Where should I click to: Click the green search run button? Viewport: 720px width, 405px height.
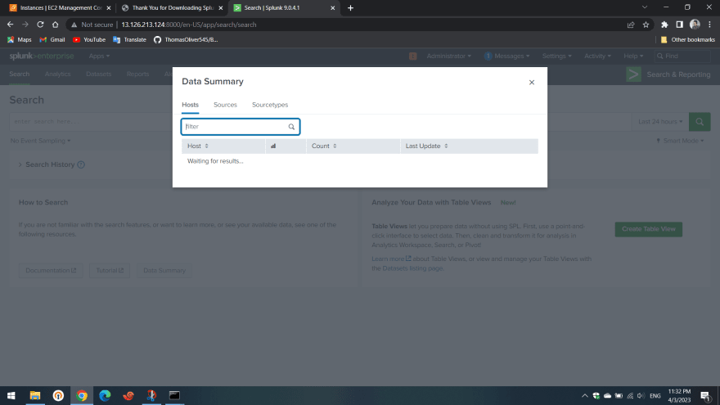(700, 122)
